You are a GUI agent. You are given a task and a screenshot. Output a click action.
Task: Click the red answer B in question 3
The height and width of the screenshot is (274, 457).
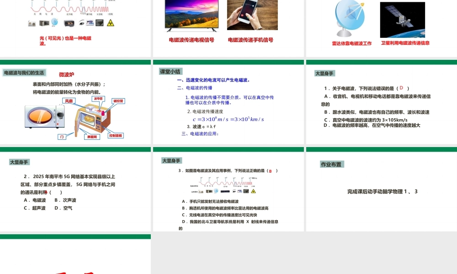tap(270, 171)
